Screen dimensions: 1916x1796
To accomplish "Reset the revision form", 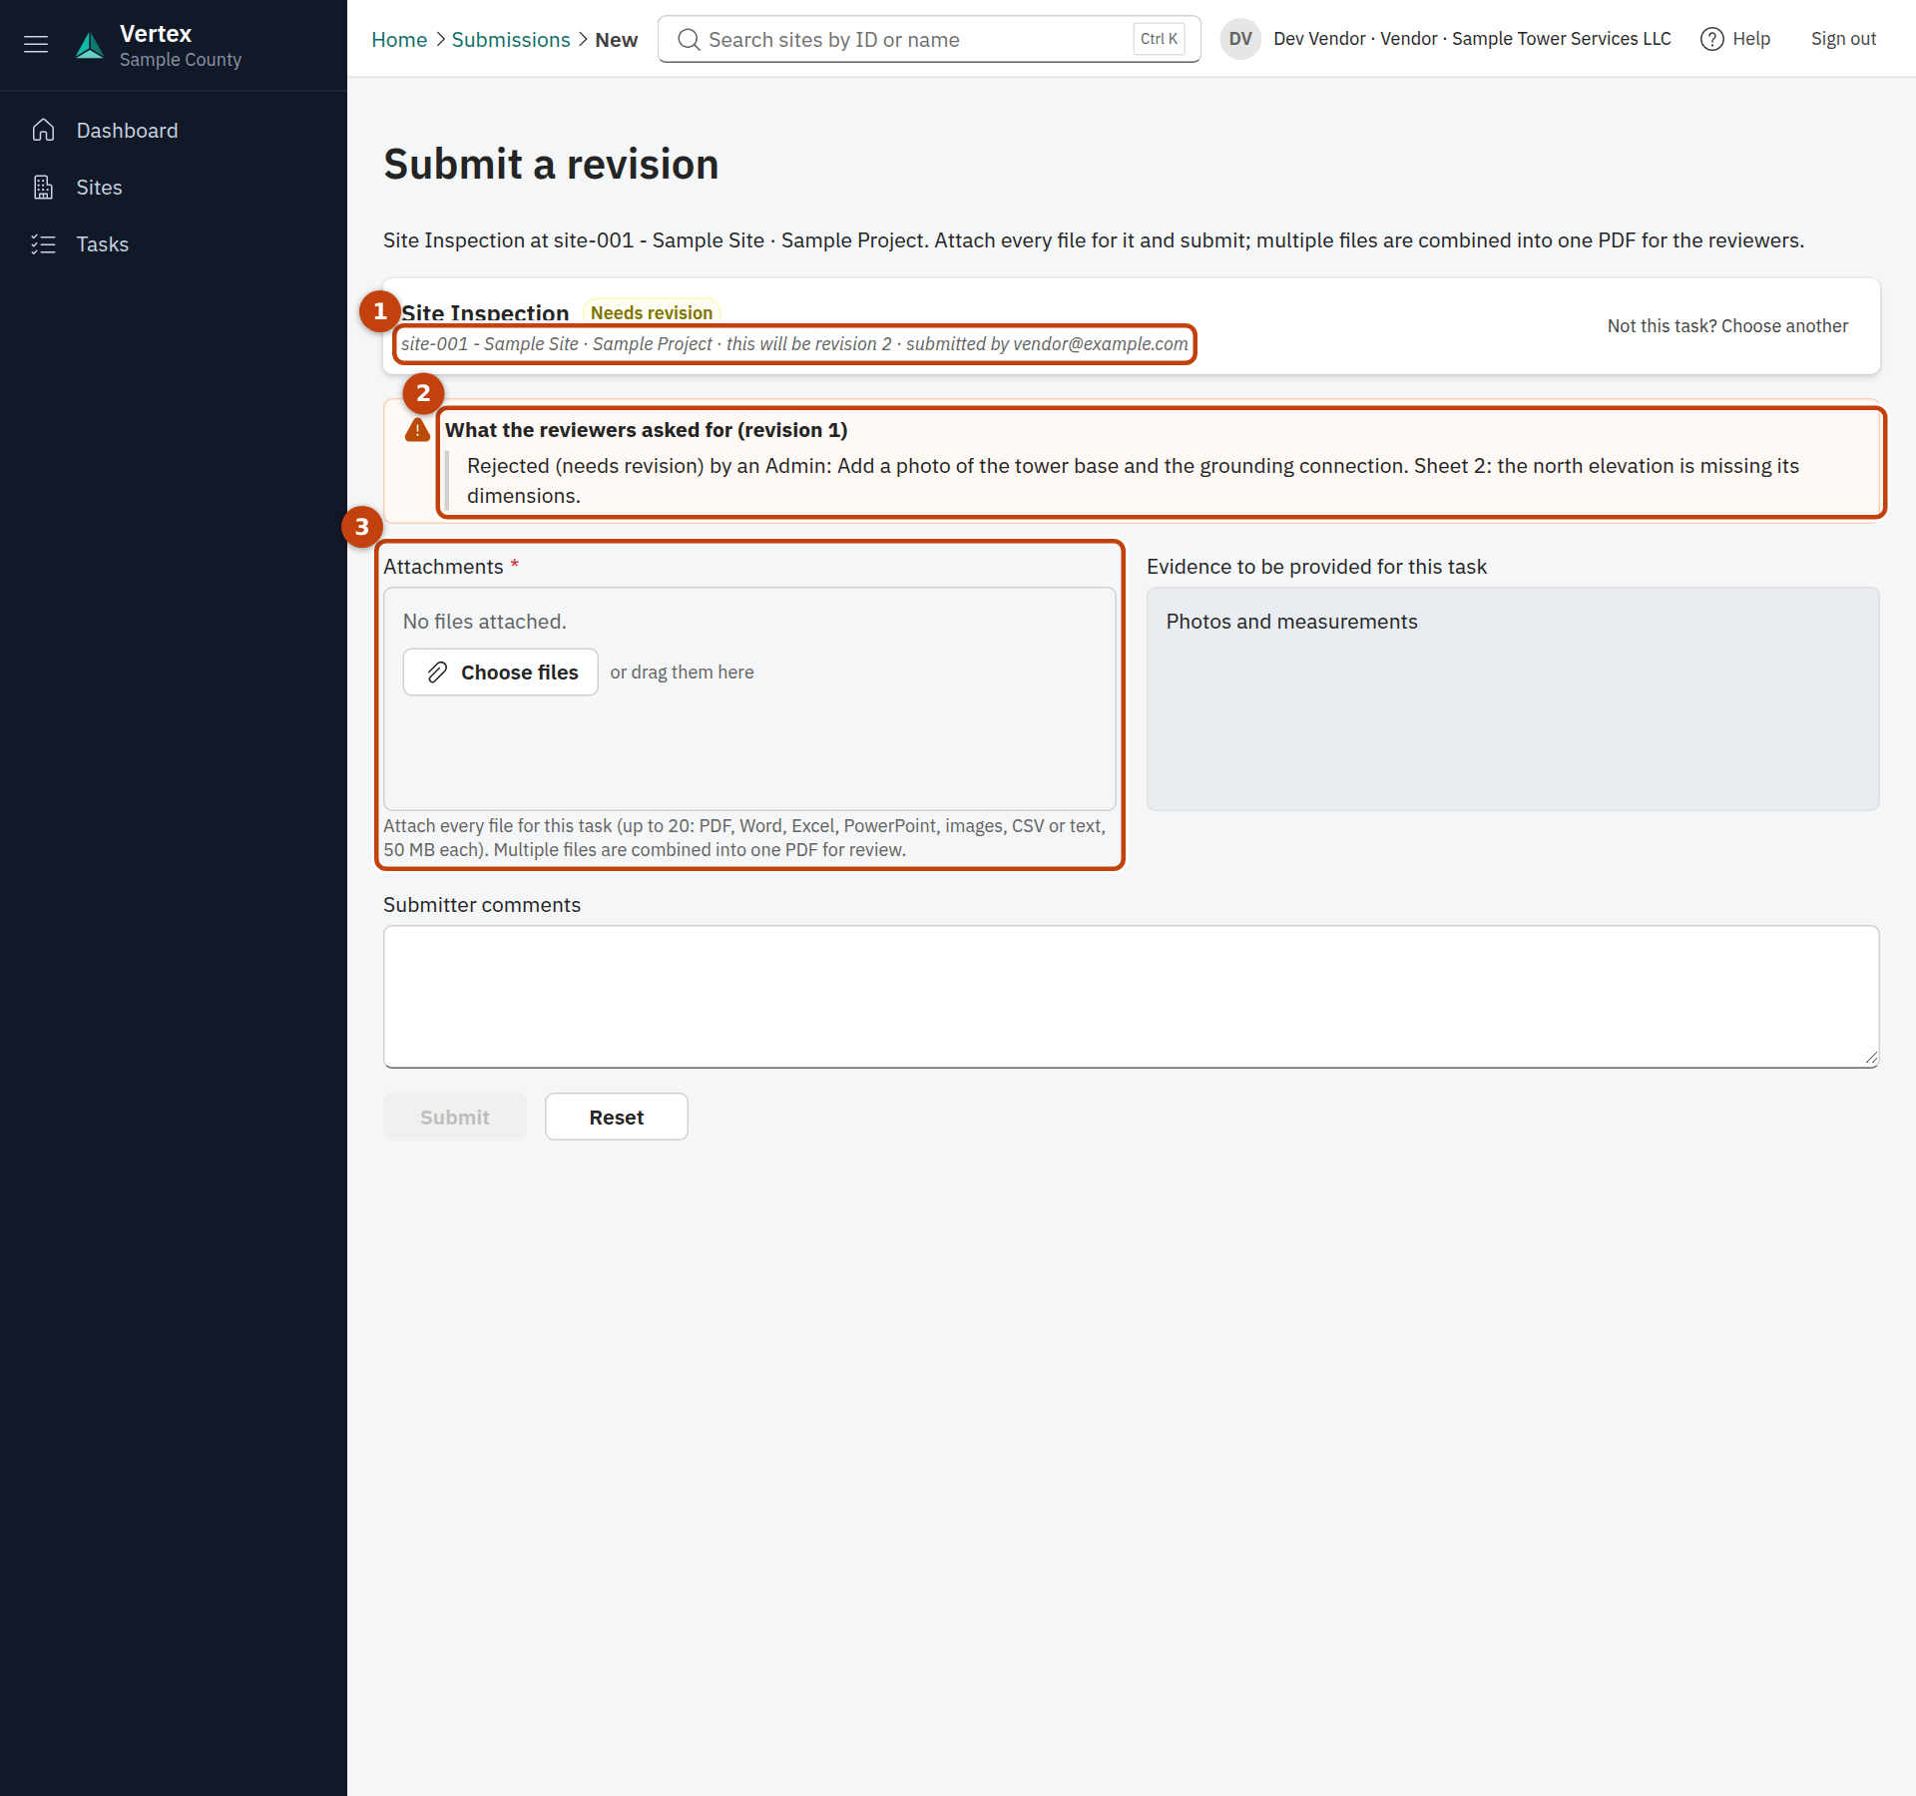I will tap(617, 1117).
